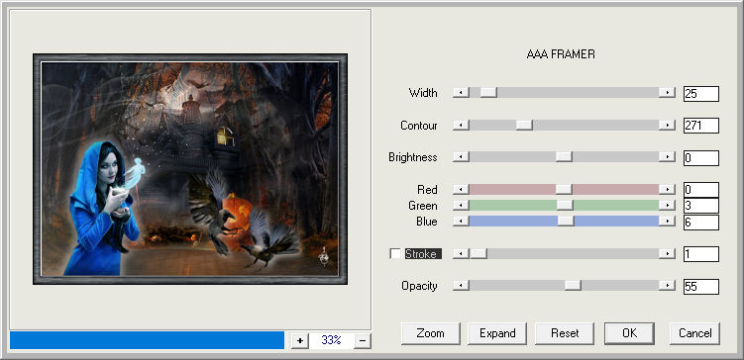Click the Green slider right arrow
Viewport: 744px width, 360px height.
click(667, 205)
